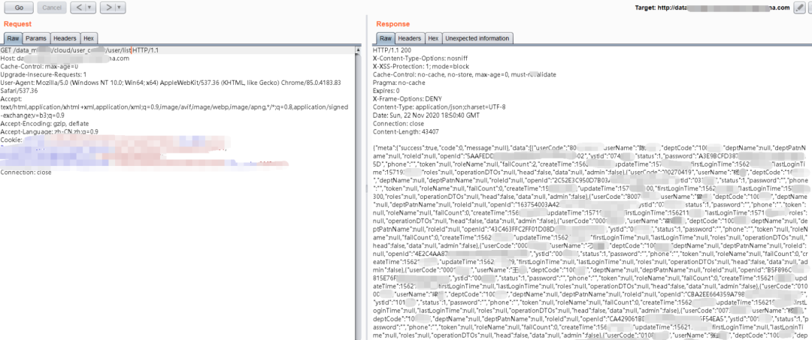Click the 'Upgrade-Insecure-Requests: 1' line

[44, 74]
